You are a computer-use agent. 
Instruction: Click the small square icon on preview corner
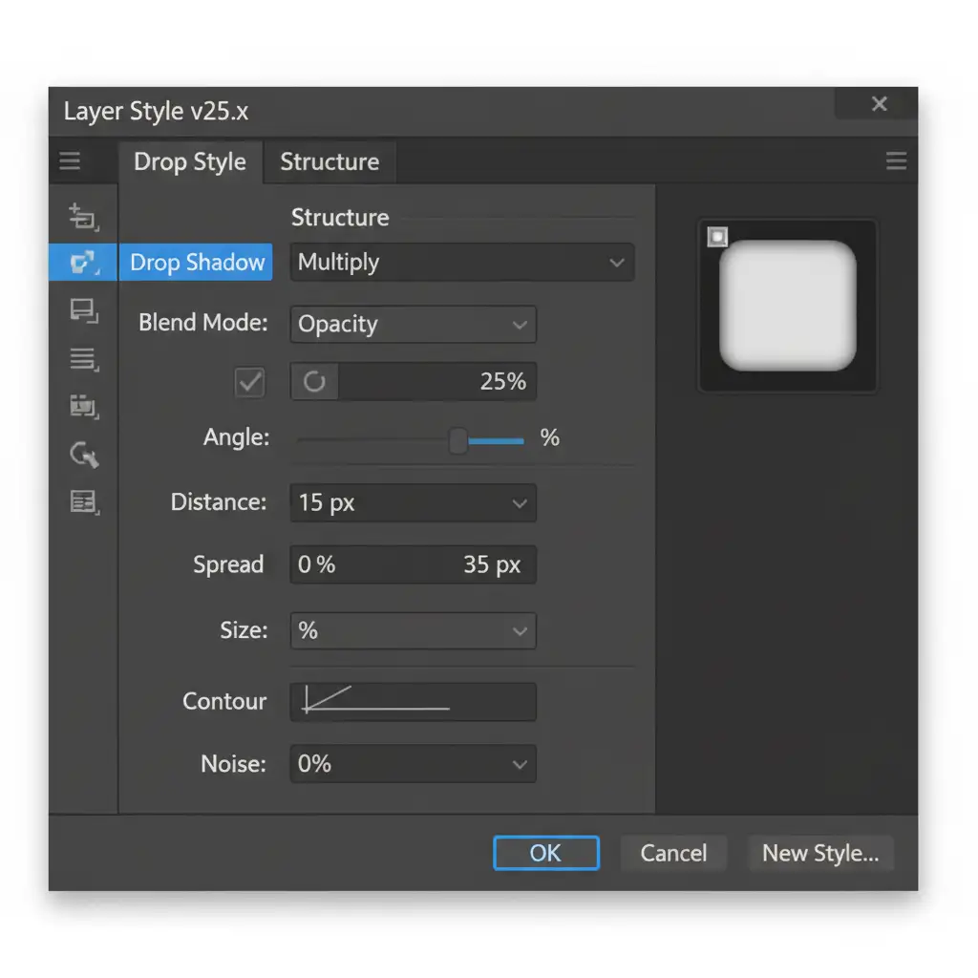coord(717,237)
